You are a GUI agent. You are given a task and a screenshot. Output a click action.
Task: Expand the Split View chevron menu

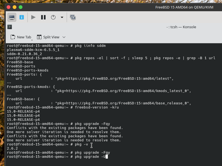(x=64, y=37)
